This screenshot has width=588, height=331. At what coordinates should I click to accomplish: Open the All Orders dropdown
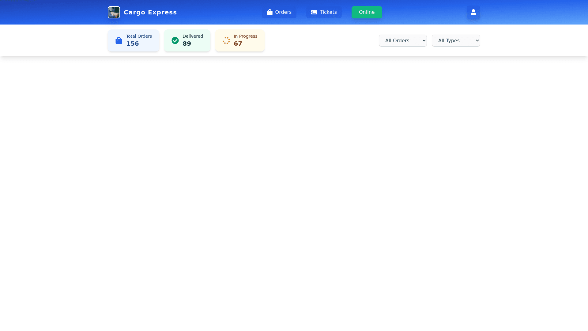(x=402, y=40)
